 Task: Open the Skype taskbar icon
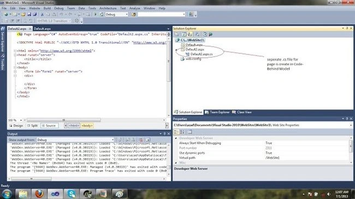tap(72, 194)
